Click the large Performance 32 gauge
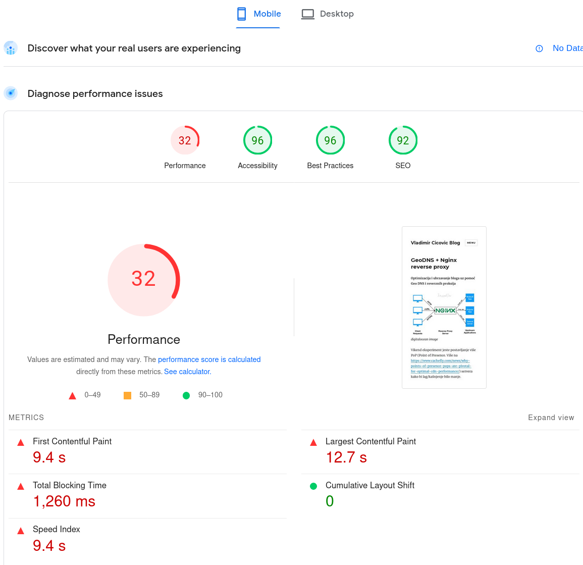Image resolution: width=583 pixels, height=565 pixels. point(144,280)
